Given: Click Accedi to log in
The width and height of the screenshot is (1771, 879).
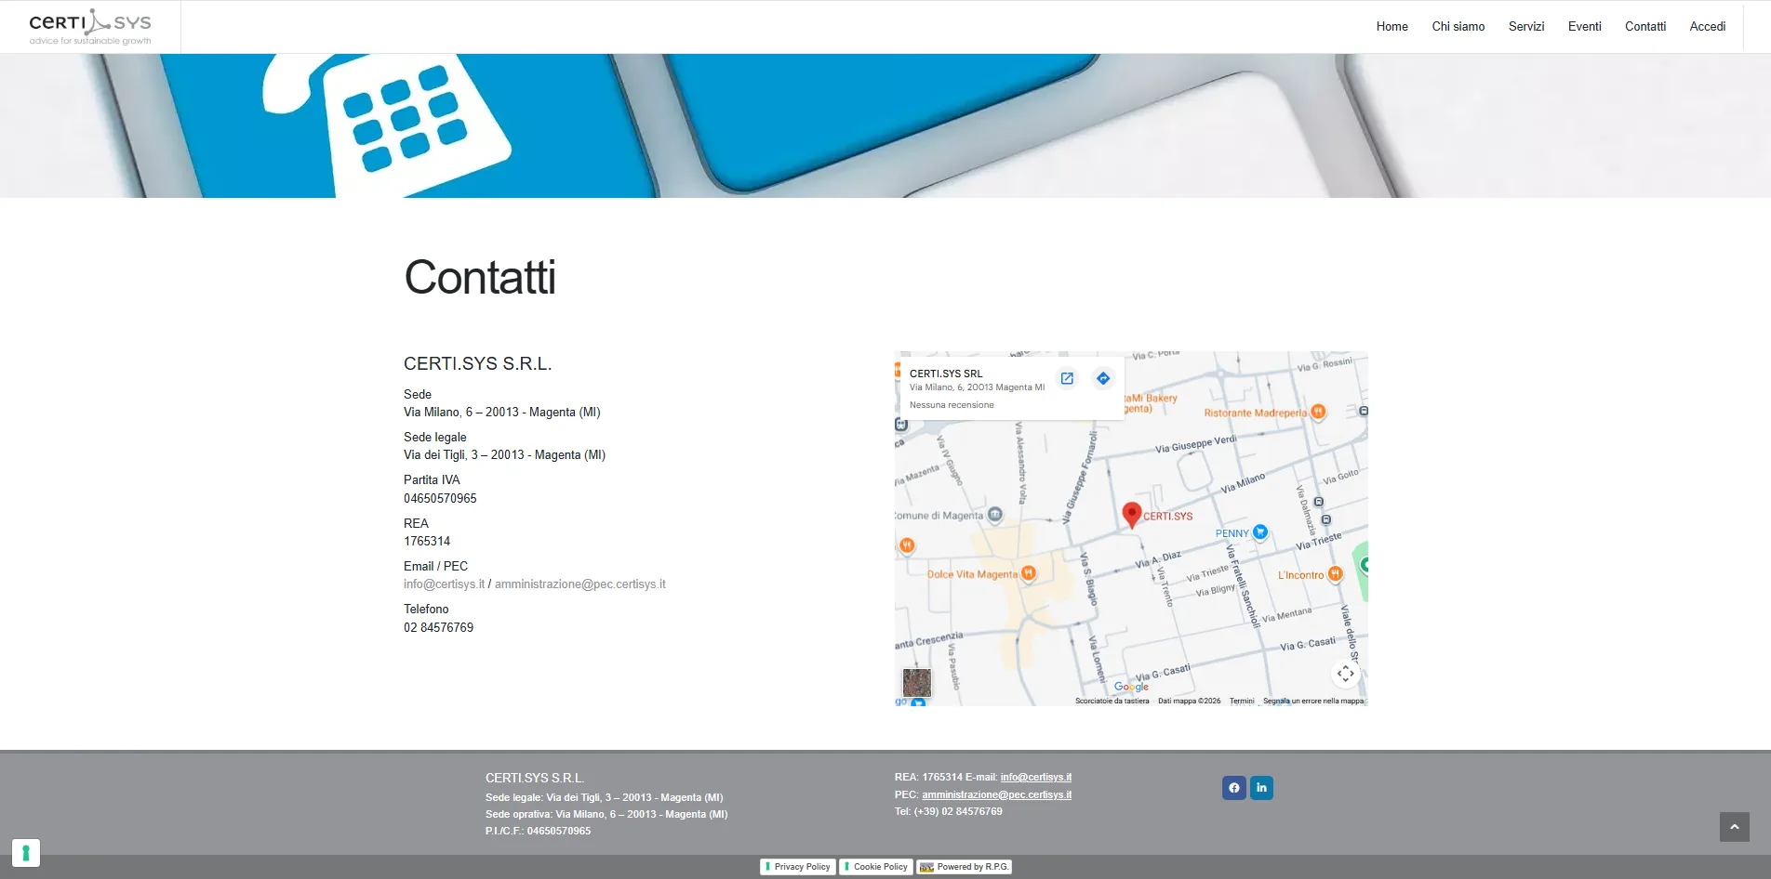Looking at the screenshot, I should pos(1707,26).
